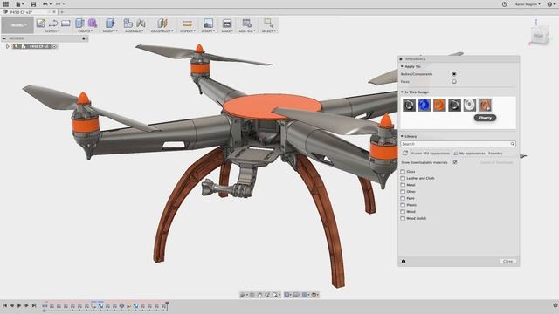Select the Line sketch tool icon
The height and width of the screenshot is (314, 559).
[53, 24]
